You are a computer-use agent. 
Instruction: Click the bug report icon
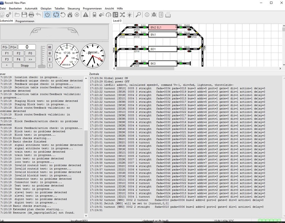153,15
